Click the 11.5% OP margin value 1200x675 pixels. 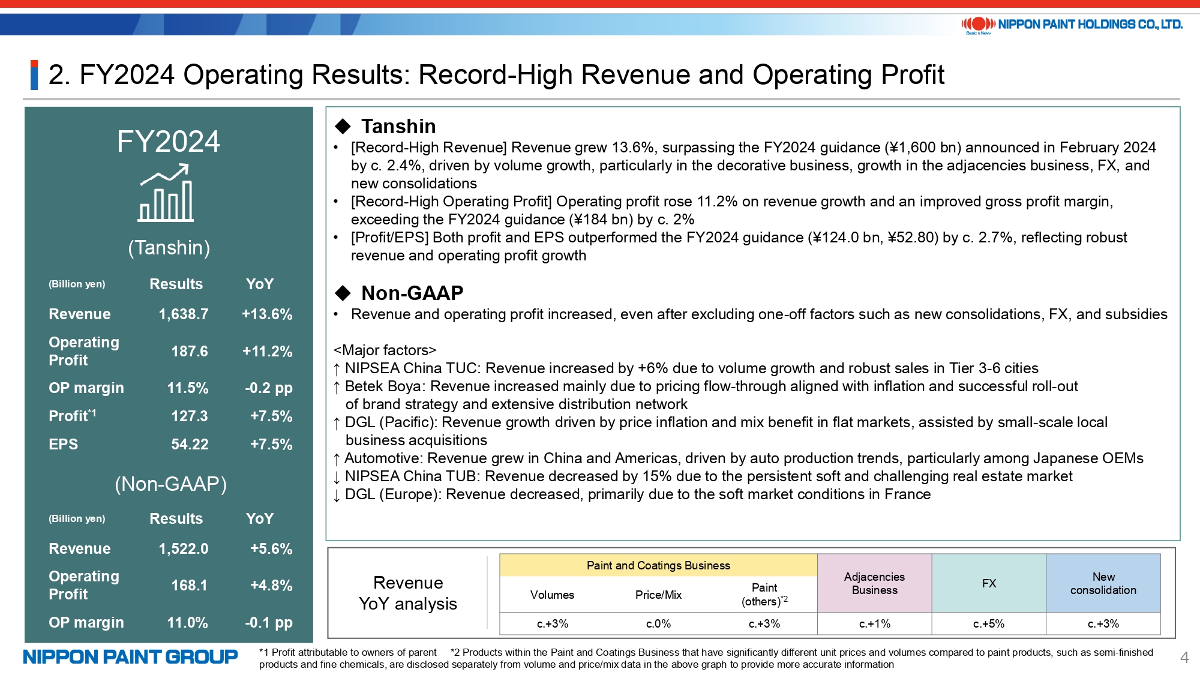point(188,388)
